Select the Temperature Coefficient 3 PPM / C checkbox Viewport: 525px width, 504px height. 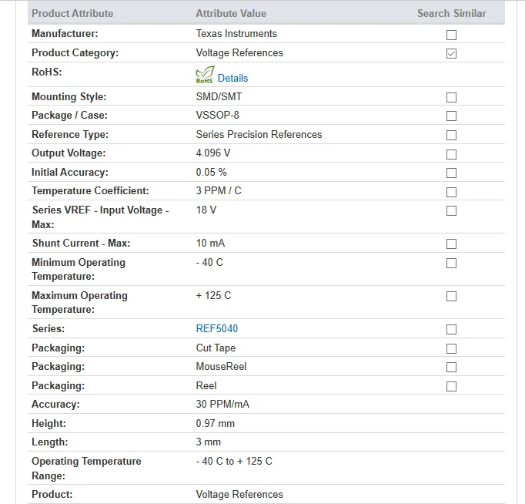(451, 193)
